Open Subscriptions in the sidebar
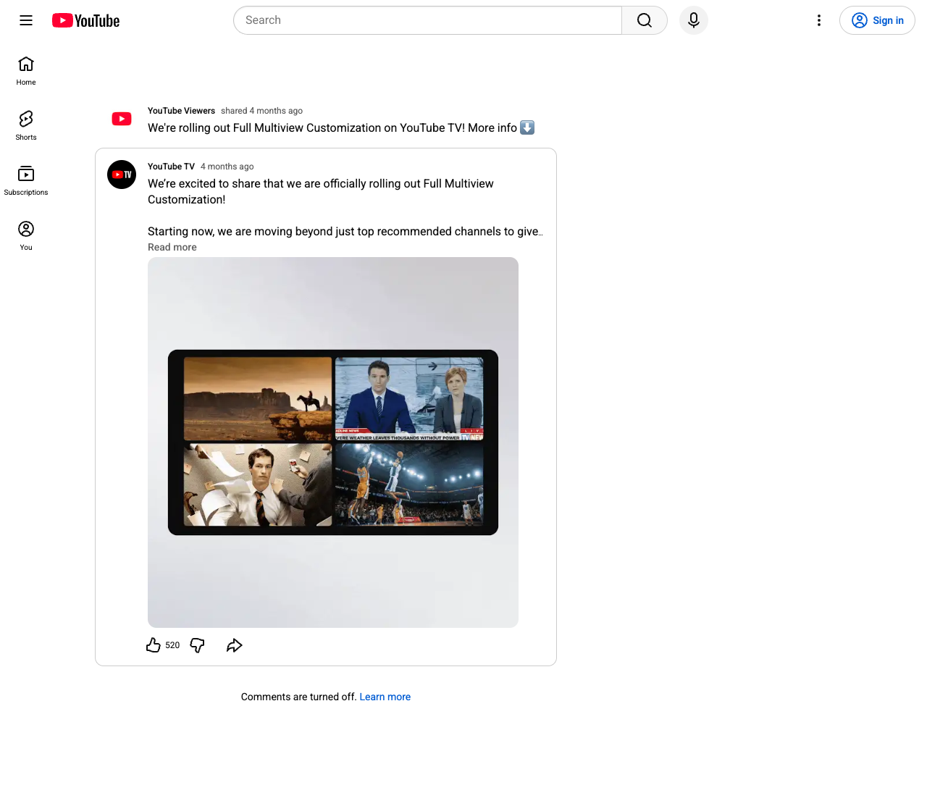 tap(26, 181)
